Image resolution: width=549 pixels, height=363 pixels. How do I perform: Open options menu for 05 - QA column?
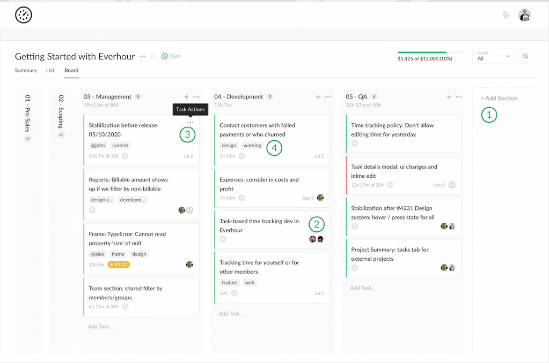click(x=458, y=96)
